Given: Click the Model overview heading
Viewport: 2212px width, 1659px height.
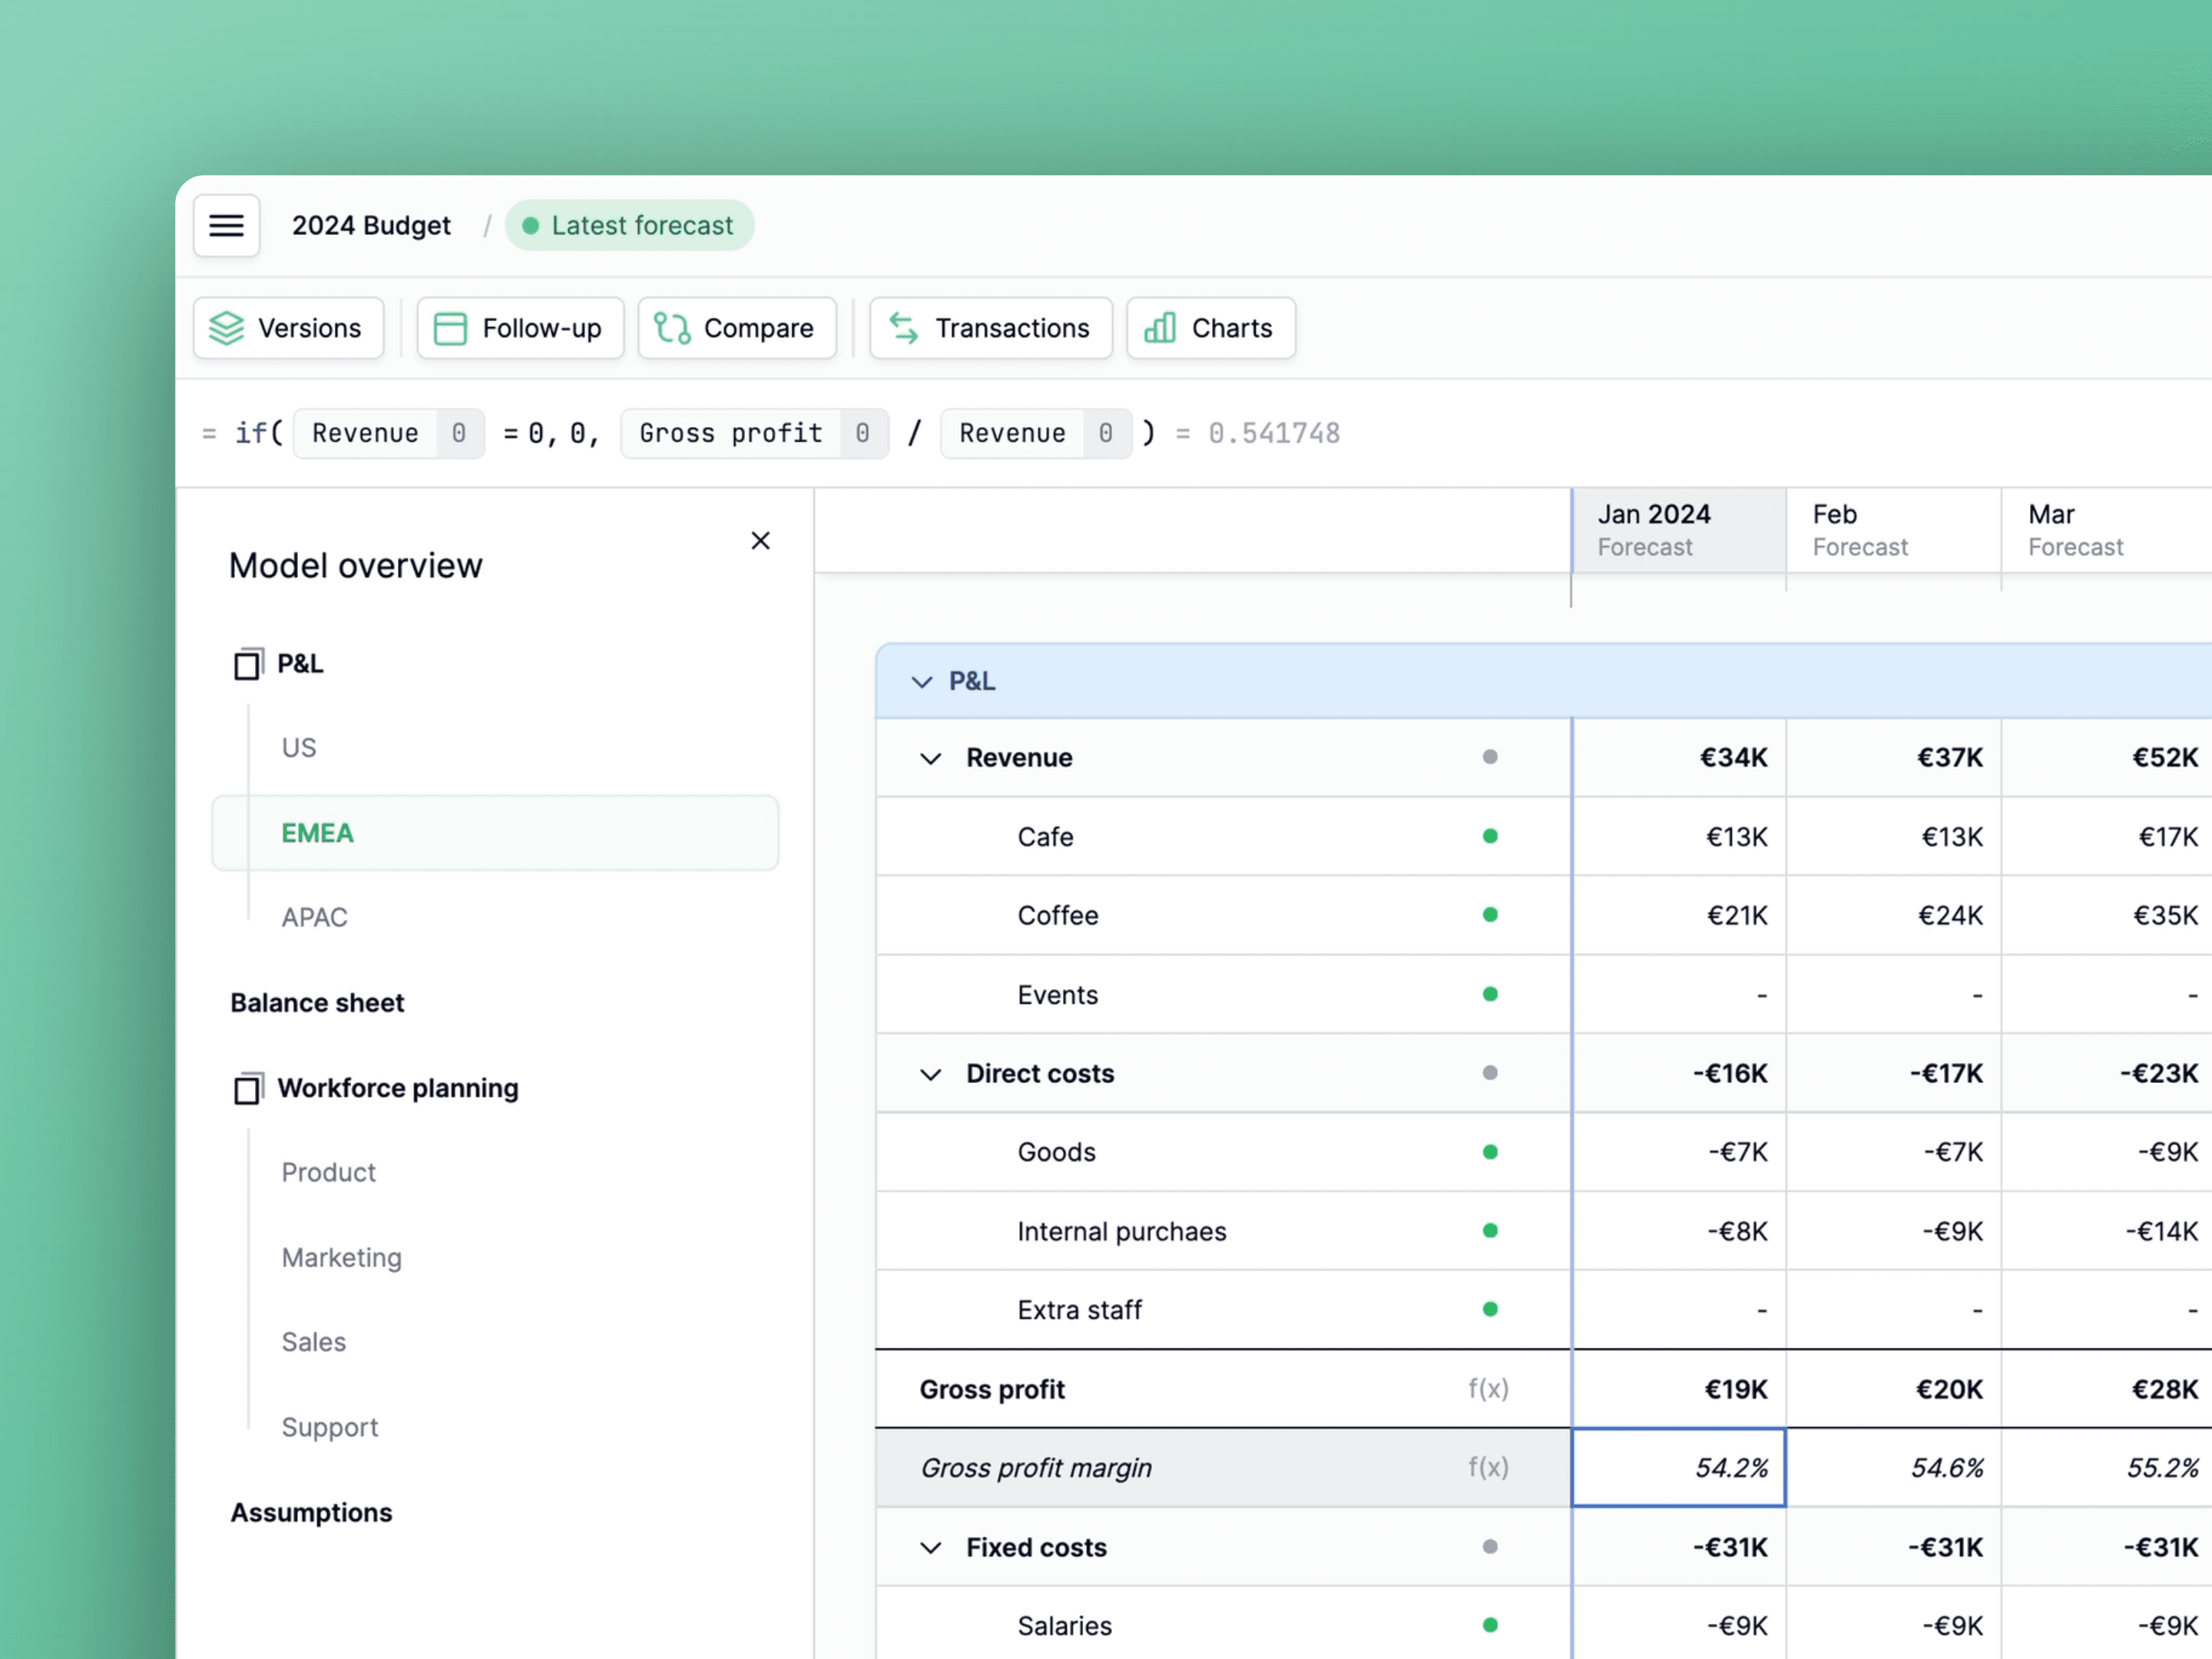Looking at the screenshot, I should (355, 566).
